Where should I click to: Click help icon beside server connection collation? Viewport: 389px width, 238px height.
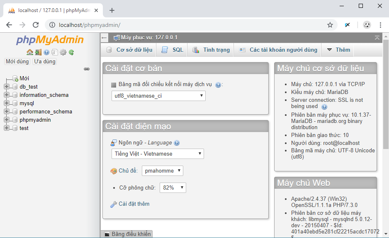tap(218, 85)
